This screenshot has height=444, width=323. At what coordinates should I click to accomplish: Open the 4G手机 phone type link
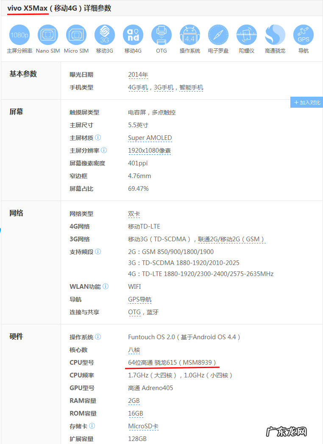point(138,87)
